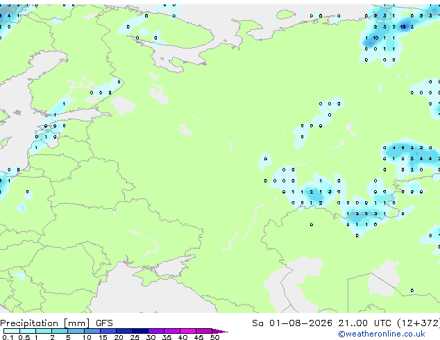Click the legend label '25'

click(x=135, y=337)
